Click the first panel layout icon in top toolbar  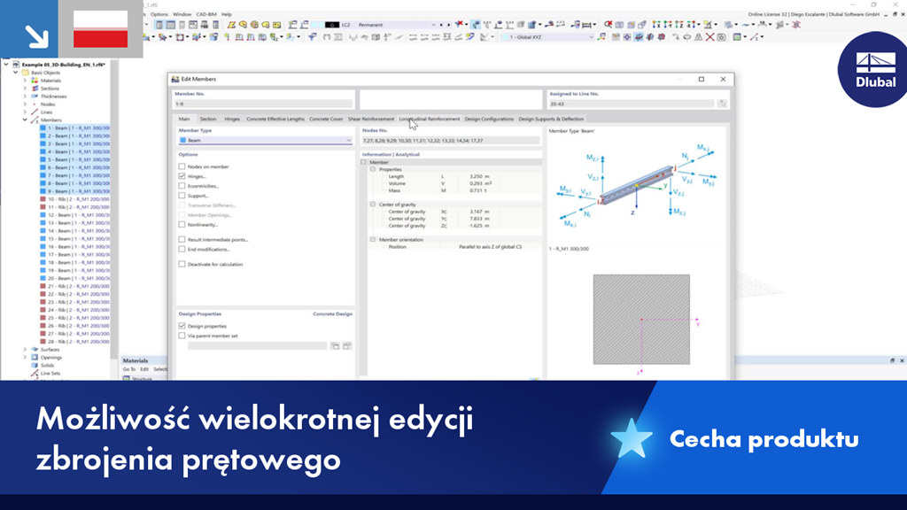[159, 25]
